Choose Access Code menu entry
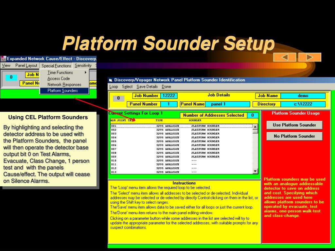 [64, 78]
